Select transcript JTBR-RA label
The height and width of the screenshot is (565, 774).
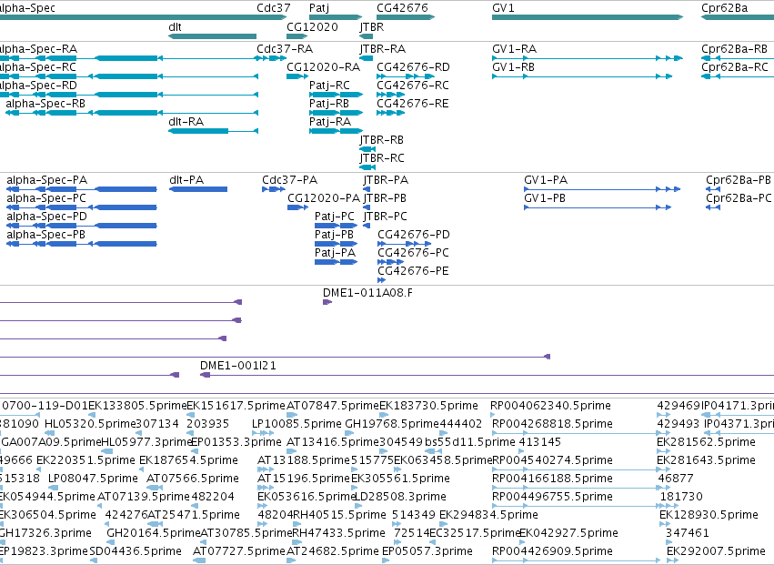(383, 49)
